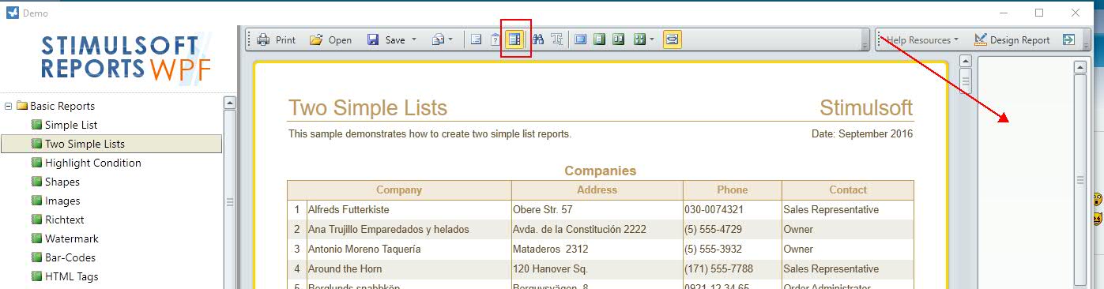Click the report view scrollbar thumb
Screen dimensions: 1104x289
(x=965, y=81)
